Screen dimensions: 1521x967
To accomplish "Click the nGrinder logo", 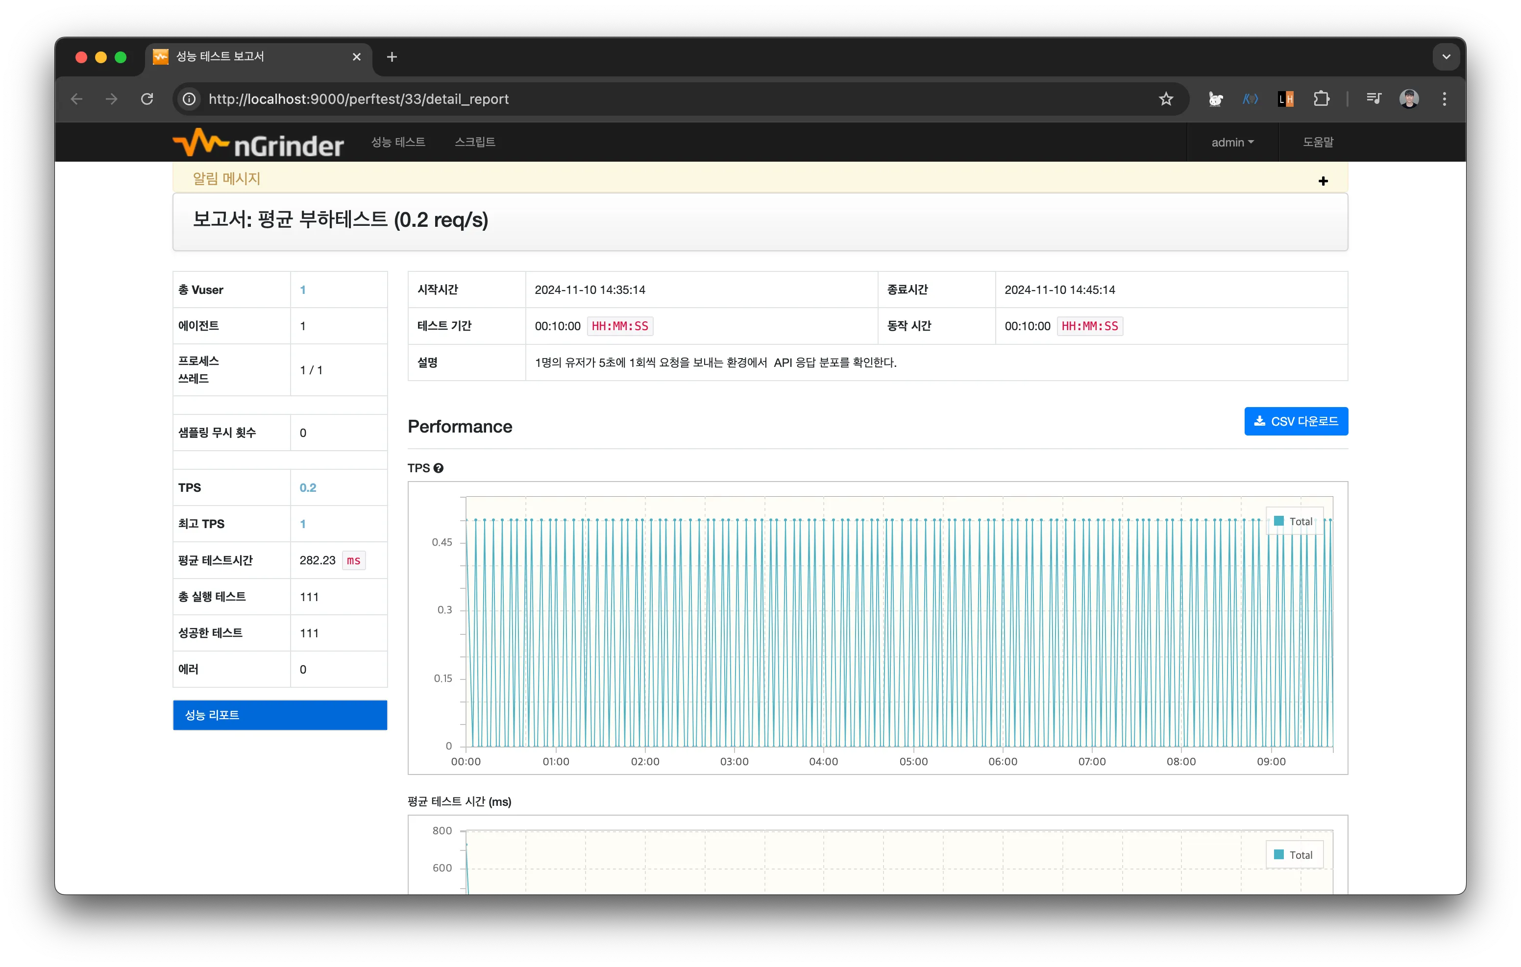I will tap(258, 143).
